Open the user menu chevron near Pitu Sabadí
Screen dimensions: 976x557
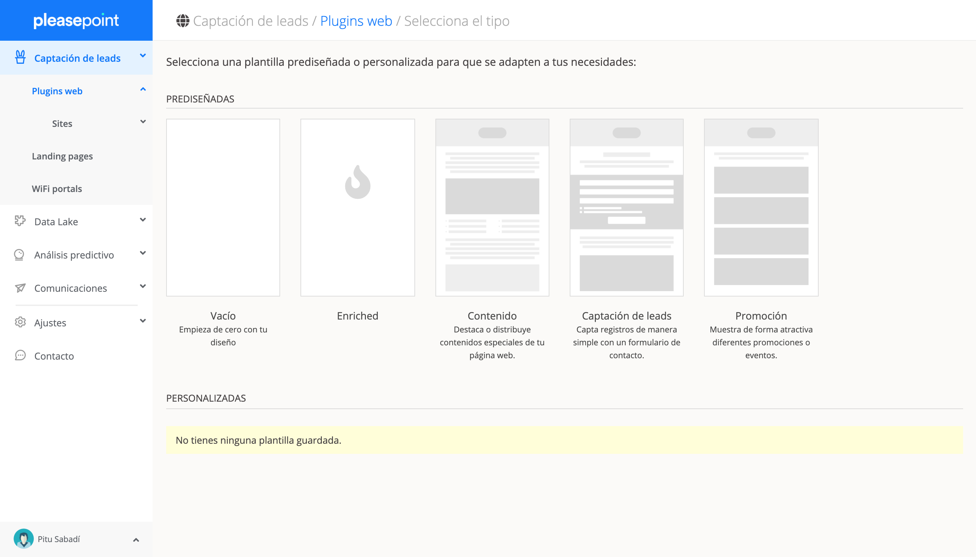pos(136,540)
